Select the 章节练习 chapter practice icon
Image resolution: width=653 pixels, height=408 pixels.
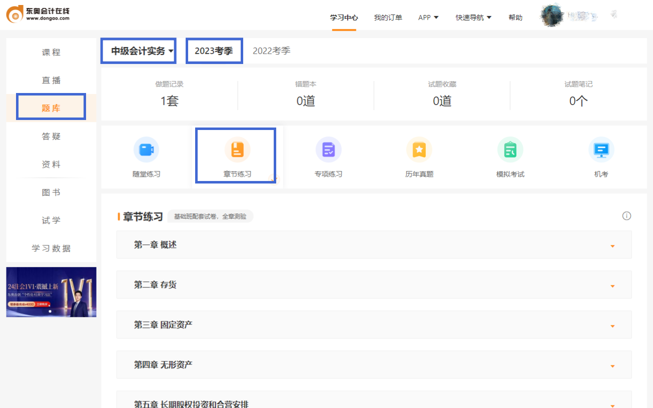pyautogui.click(x=235, y=156)
